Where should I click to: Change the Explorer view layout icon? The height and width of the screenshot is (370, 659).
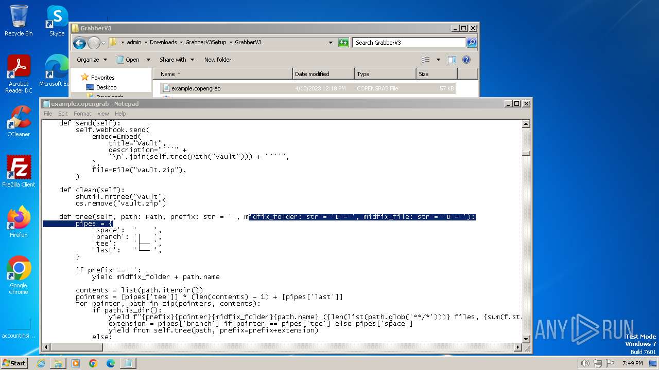[425, 60]
